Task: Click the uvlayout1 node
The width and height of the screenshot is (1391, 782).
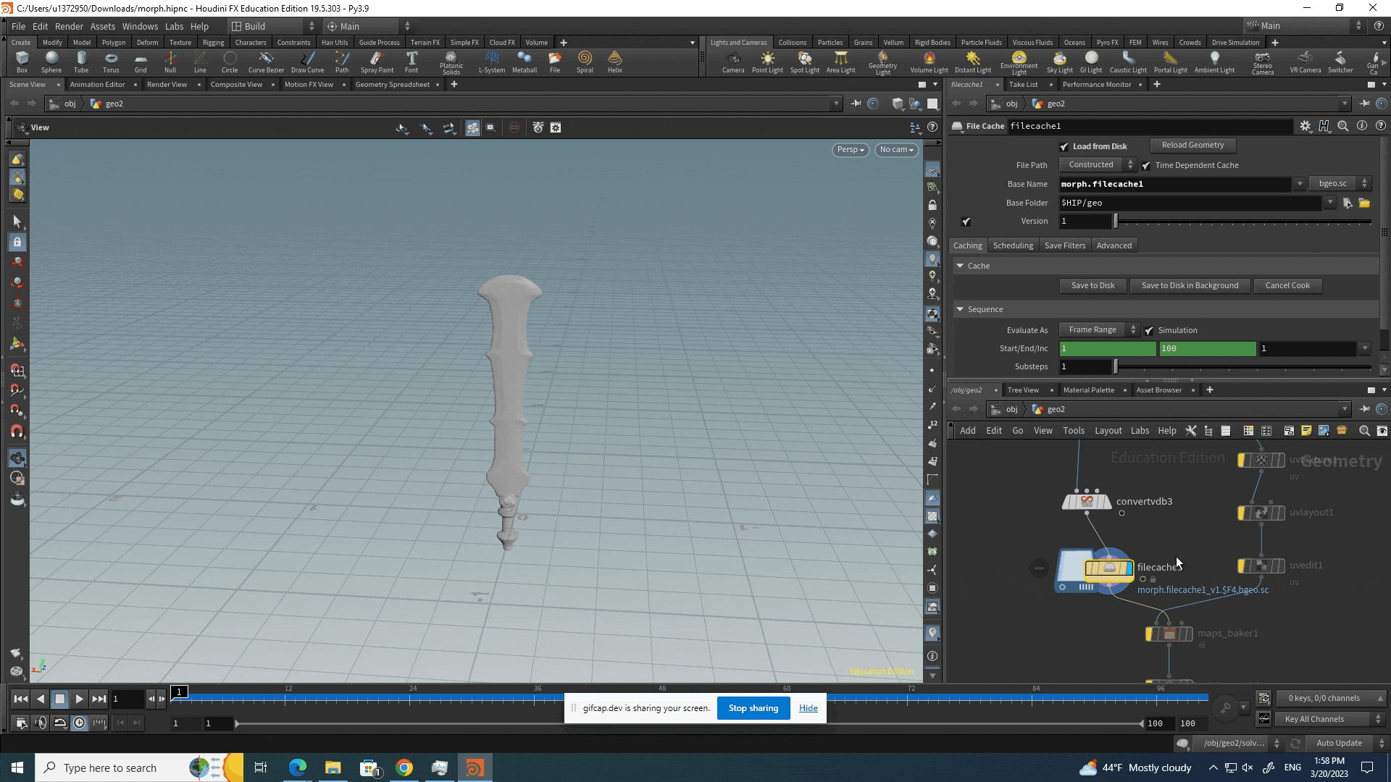Action: [1261, 513]
